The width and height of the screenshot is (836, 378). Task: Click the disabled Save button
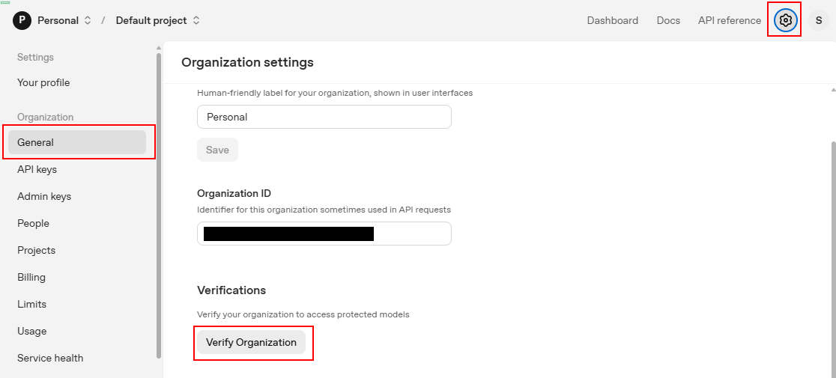pyautogui.click(x=217, y=150)
